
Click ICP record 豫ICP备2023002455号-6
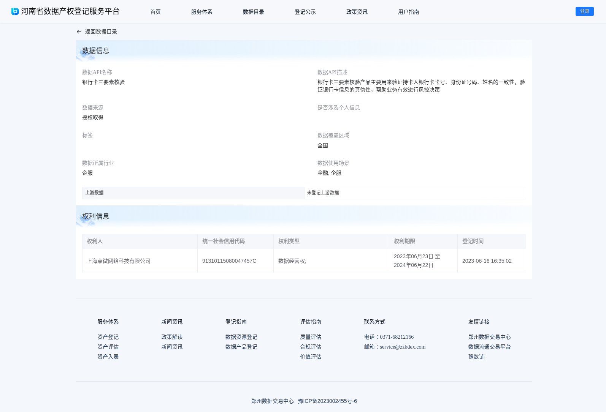coord(327,401)
